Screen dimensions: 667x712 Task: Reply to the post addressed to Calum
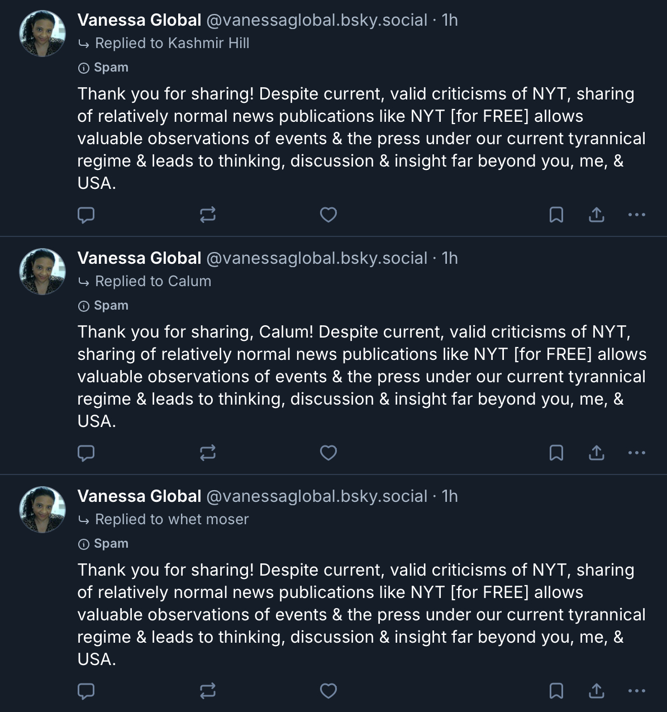point(85,453)
